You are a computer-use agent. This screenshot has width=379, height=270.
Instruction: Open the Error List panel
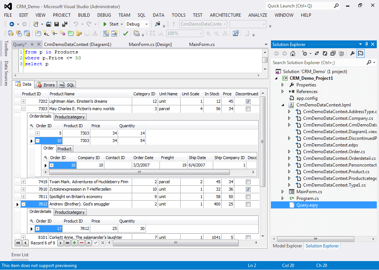tap(20, 255)
